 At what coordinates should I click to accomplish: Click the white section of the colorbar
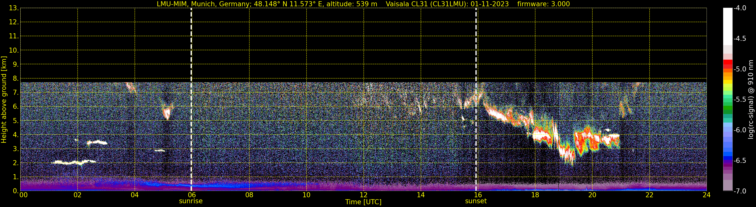point(727,26)
